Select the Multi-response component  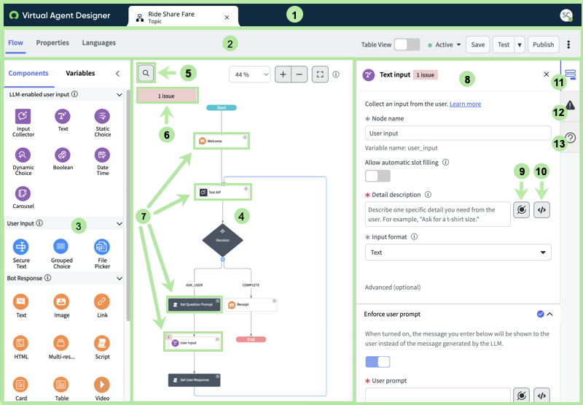(x=61, y=343)
